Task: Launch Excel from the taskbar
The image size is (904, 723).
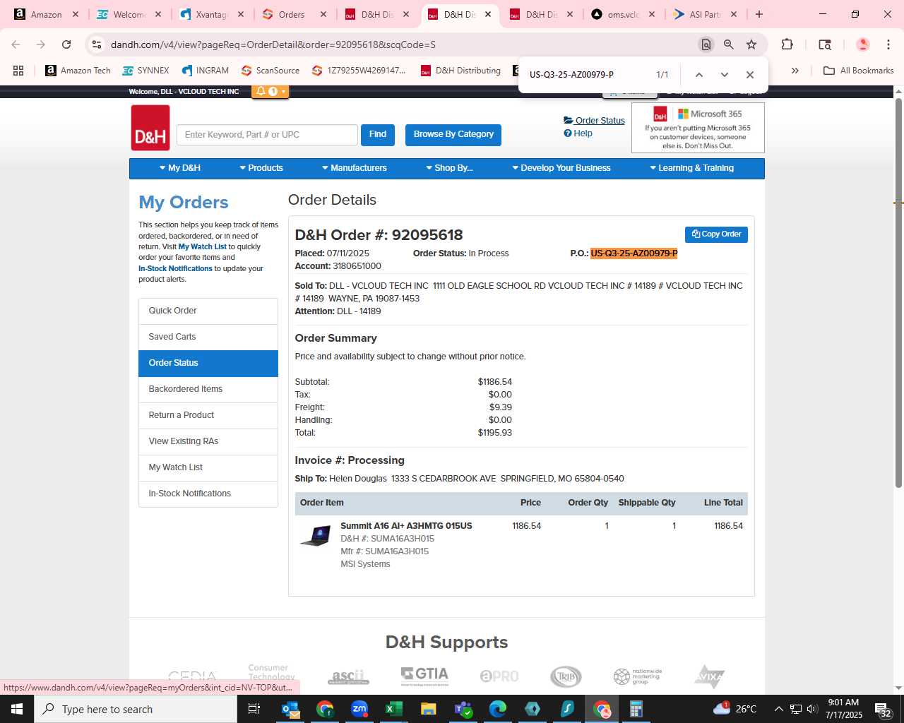Action: (394, 709)
